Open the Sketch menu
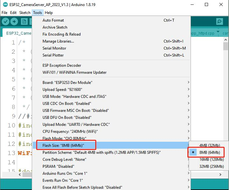 pos(25,13)
